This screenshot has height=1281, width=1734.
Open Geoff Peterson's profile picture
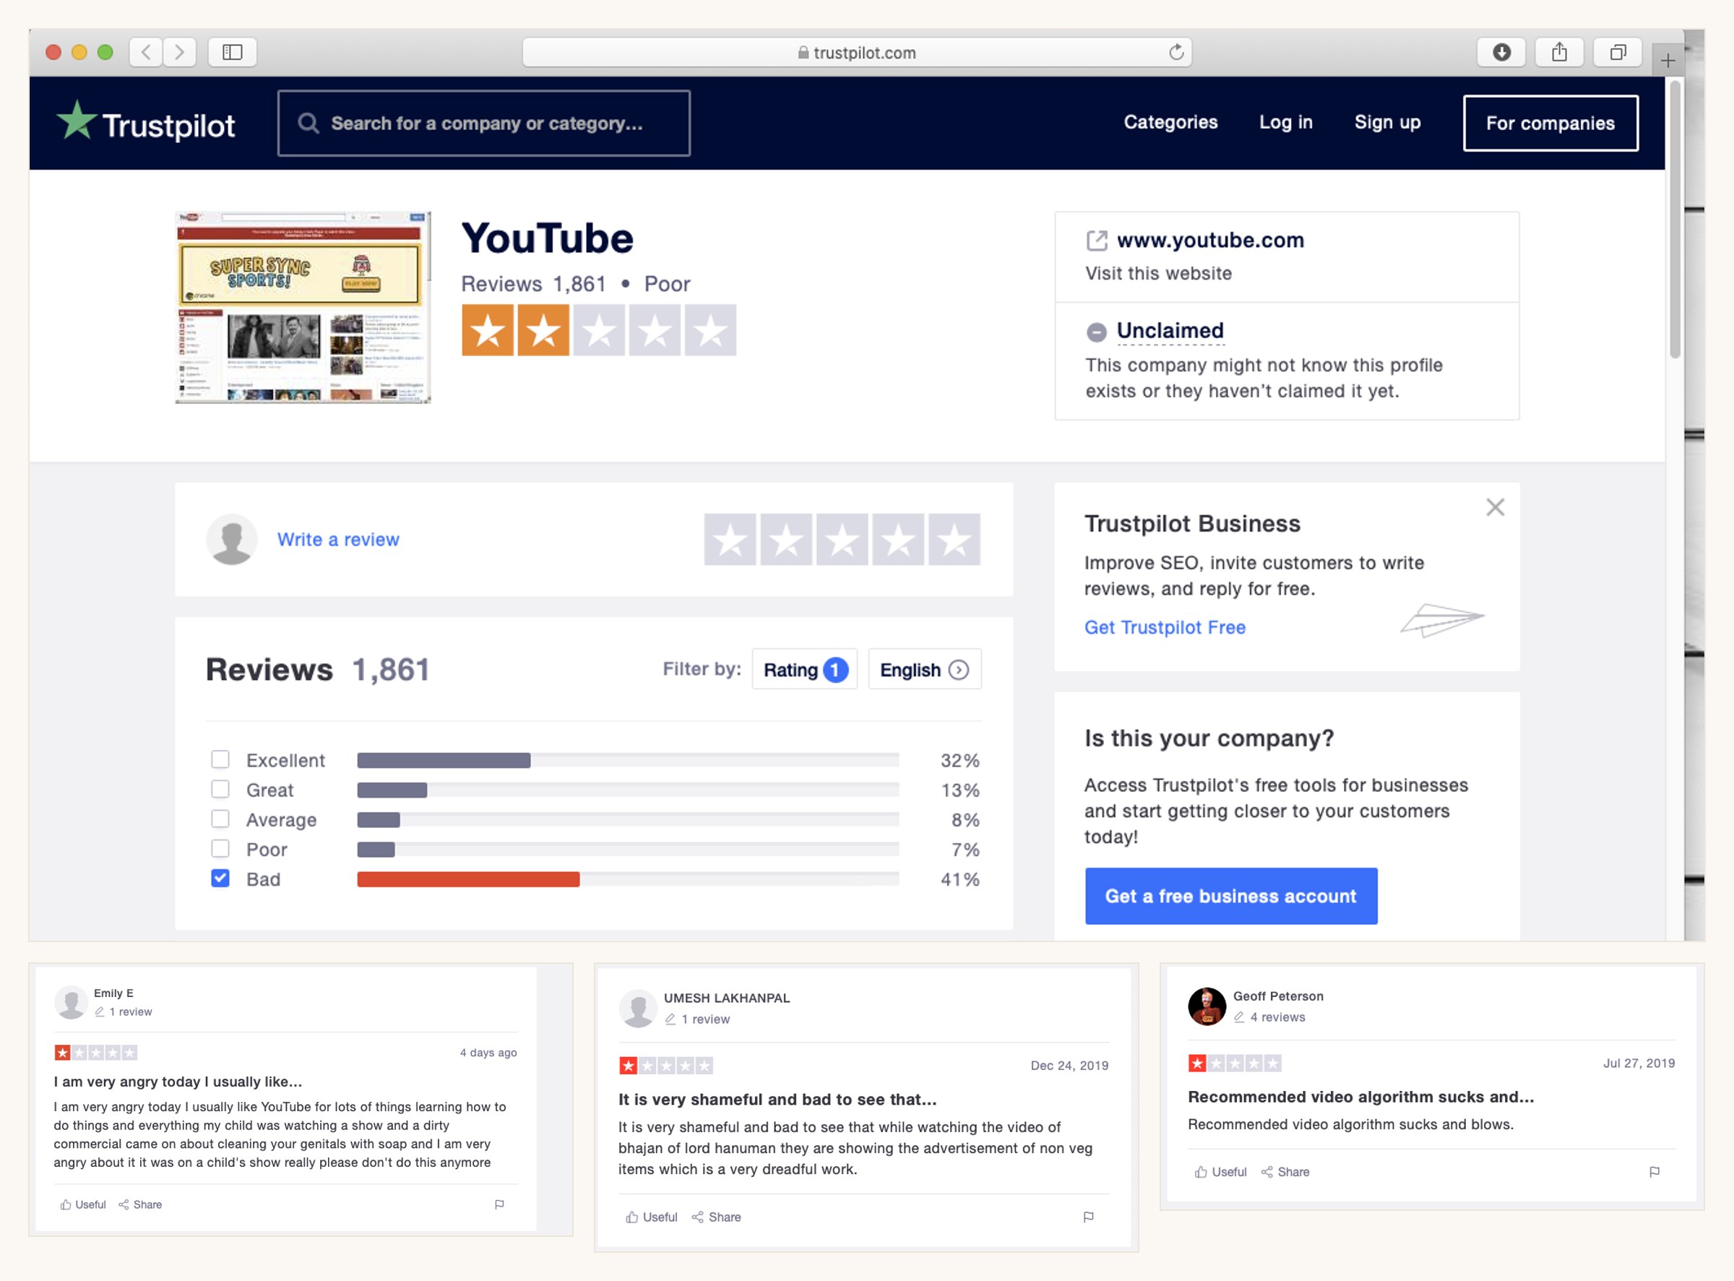[x=1207, y=1006]
